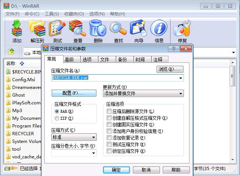Click the file list scroll-down arrow
Screen dimensions: 240x176
[x=233, y=160]
